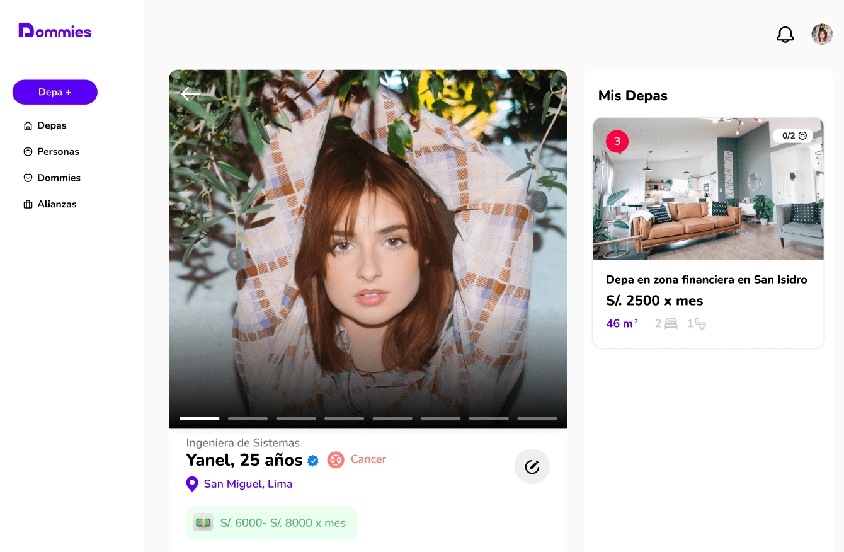Jump to the second photo indicator
The width and height of the screenshot is (844, 552).
248,418
